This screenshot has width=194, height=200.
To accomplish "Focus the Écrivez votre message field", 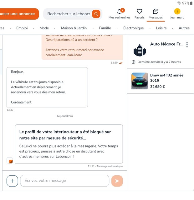I will click(65, 181).
